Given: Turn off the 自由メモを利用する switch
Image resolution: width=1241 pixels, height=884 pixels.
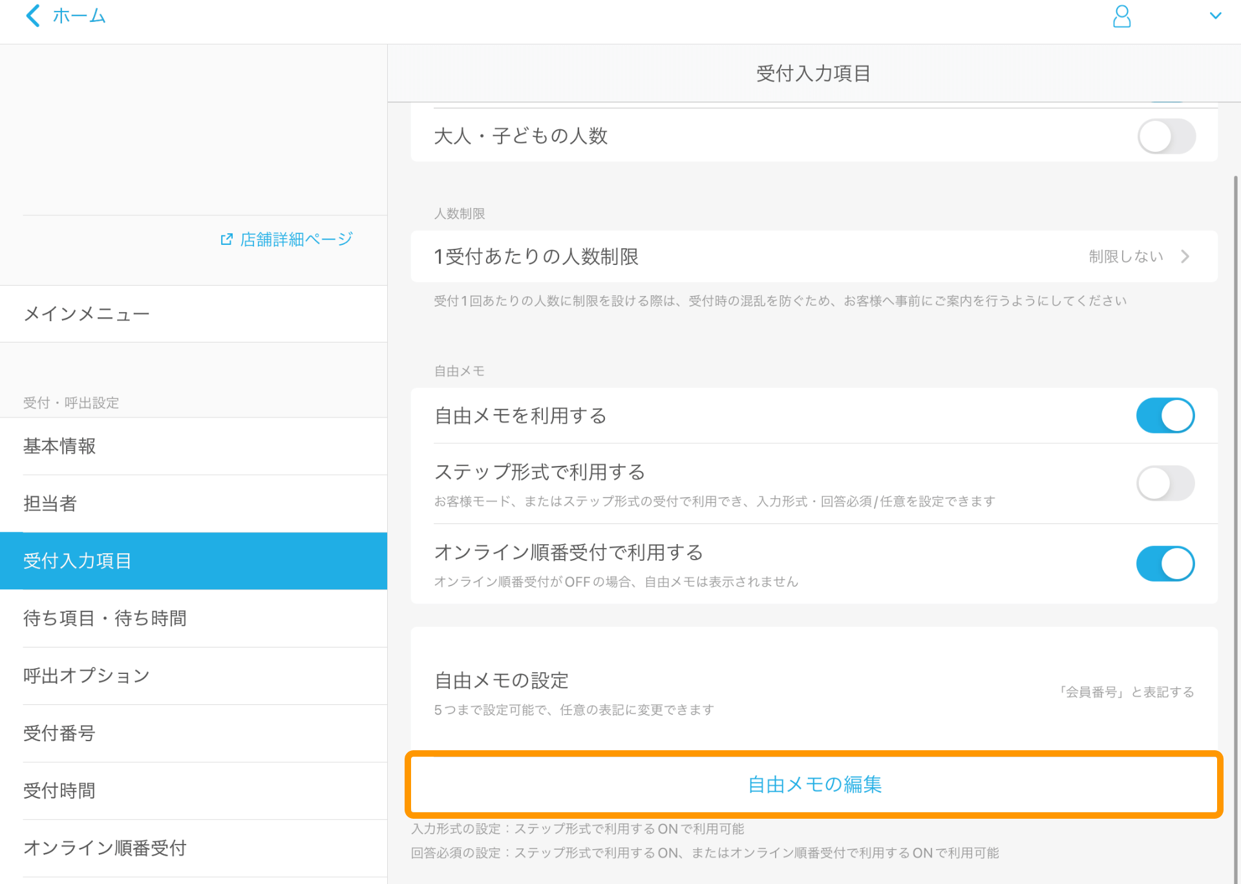Looking at the screenshot, I should tap(1165, 415).
